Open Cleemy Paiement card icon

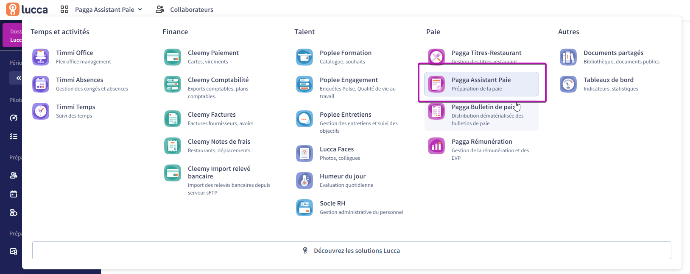tap(173, 57)
